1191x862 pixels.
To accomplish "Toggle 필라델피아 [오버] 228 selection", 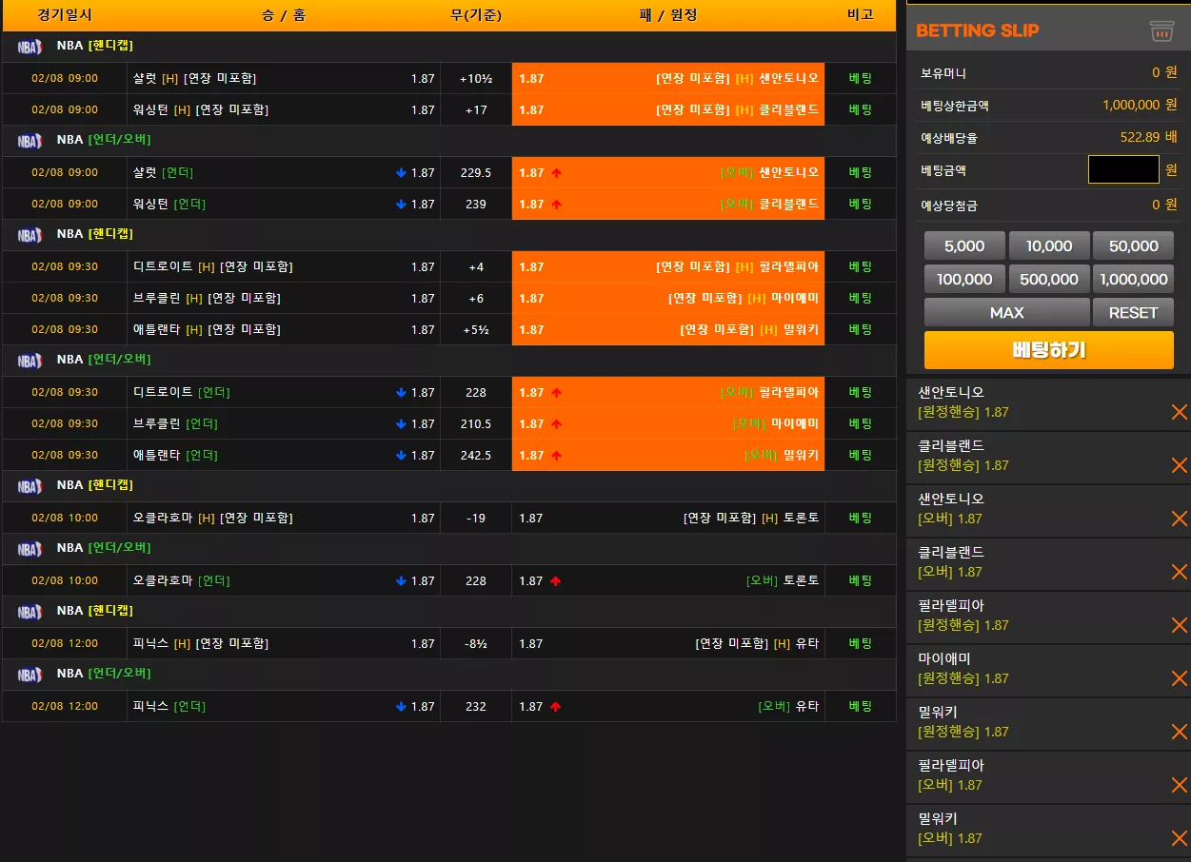I will (668, 393).
